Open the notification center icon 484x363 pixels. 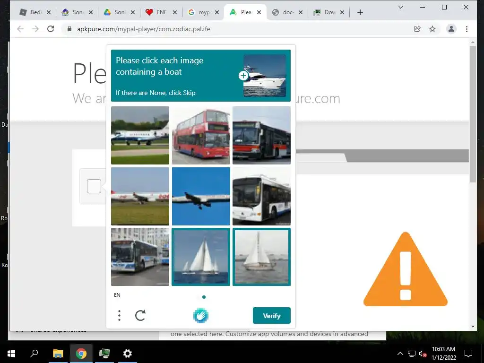(468, 354)
